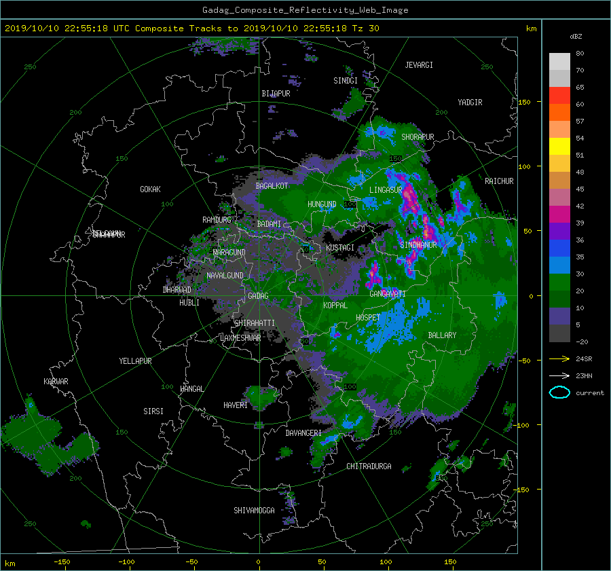Click the DAVANGERI city label
This screenshot has height=571, width=611.
tap(303, 433)
